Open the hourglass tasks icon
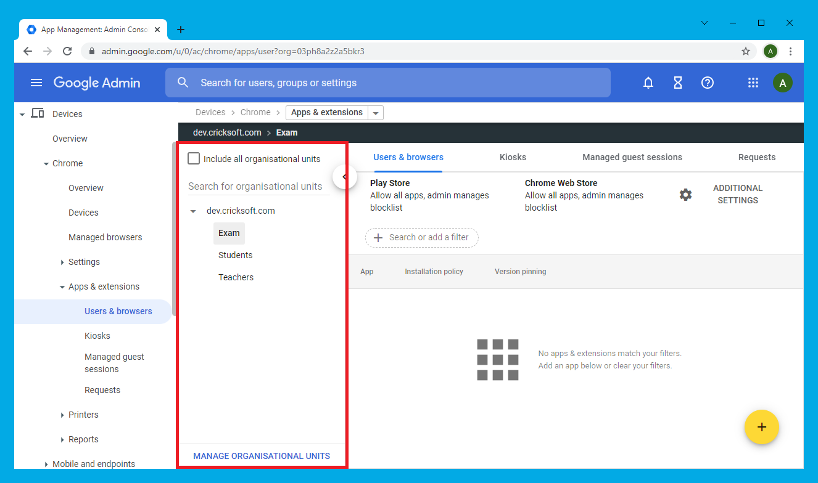 677,83
